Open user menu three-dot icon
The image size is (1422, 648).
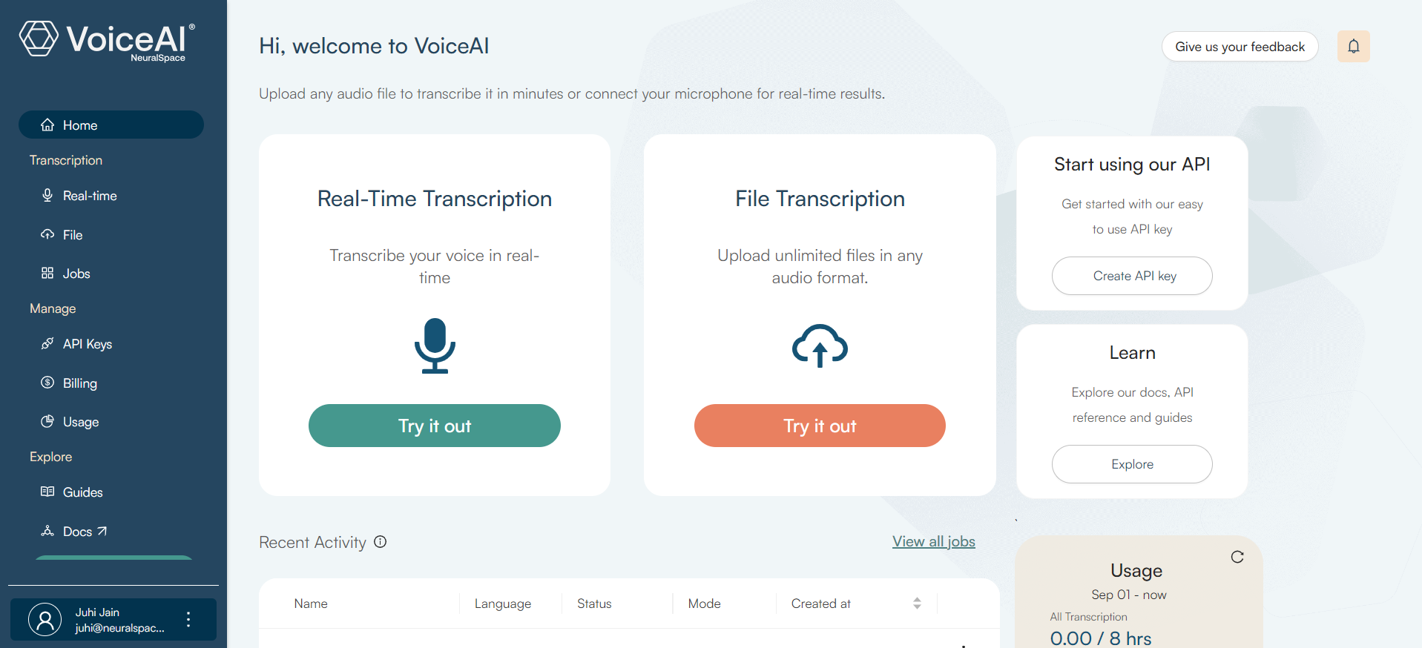click(x=188, y=620)
